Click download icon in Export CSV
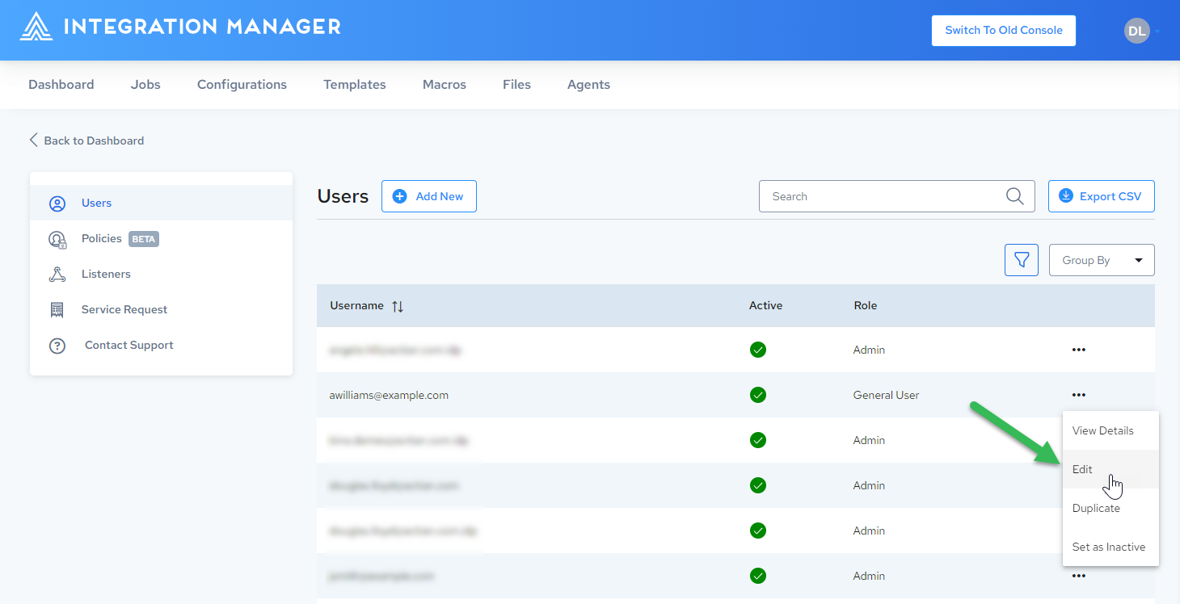This screenshot has height=604, width=1180. (1066, 196)
